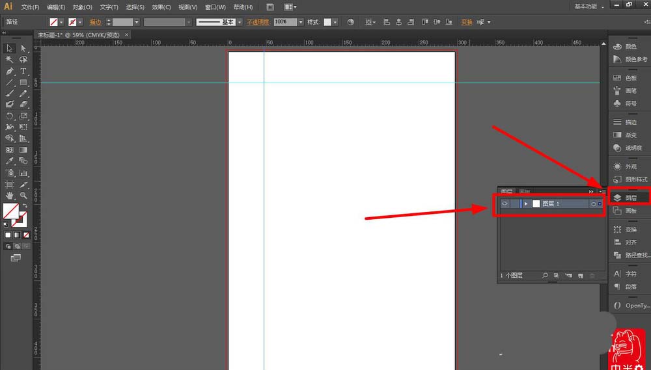Select the Pen tool
Screen dimensions: 651x370
pos(9,72)
